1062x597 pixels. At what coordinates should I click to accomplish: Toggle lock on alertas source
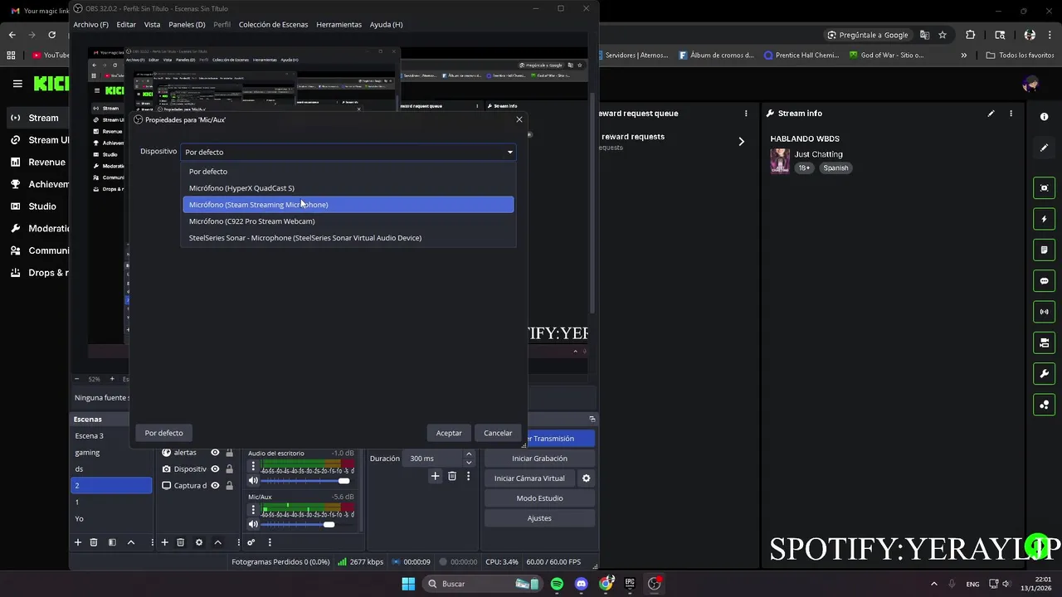[x=229, y=453]
